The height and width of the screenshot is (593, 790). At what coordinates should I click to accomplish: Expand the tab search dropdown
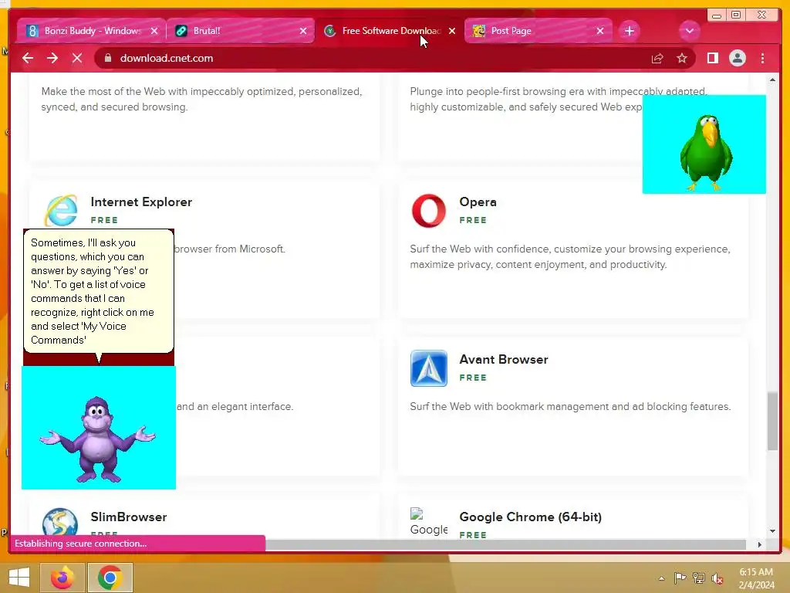pos(689,31)
